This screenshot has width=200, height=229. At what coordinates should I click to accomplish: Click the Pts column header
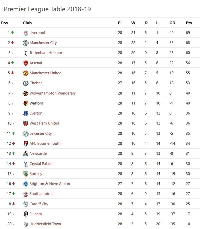189,23
